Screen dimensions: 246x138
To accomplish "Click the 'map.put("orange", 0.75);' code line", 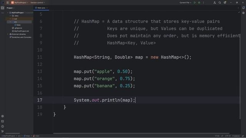I will pyautogui.click(x=104, y=79).
